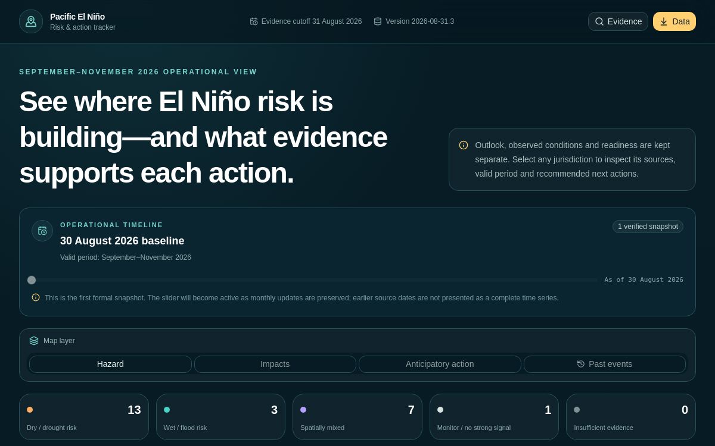The image size is (715, 446).
Task: Click the timeline slider track
Action: point(314,280)
